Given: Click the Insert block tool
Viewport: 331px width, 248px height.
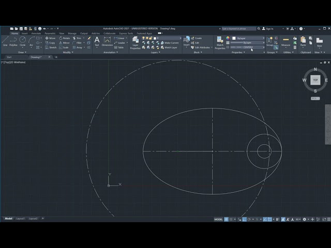Looking at the screenshot, I should point(186,41).
